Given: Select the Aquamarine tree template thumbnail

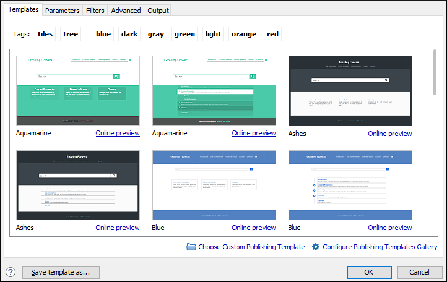Looking at the screenshot, I should click(214, 90).
